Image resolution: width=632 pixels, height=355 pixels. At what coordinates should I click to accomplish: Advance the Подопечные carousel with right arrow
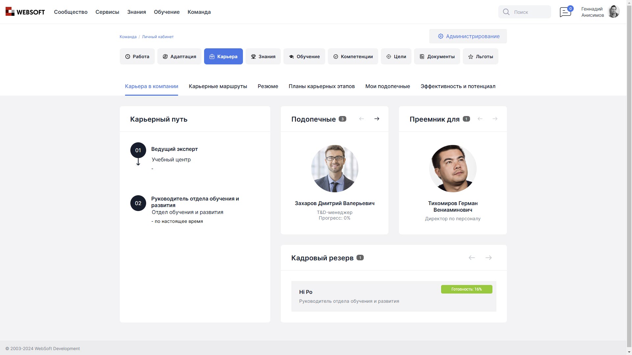[377, 119]
